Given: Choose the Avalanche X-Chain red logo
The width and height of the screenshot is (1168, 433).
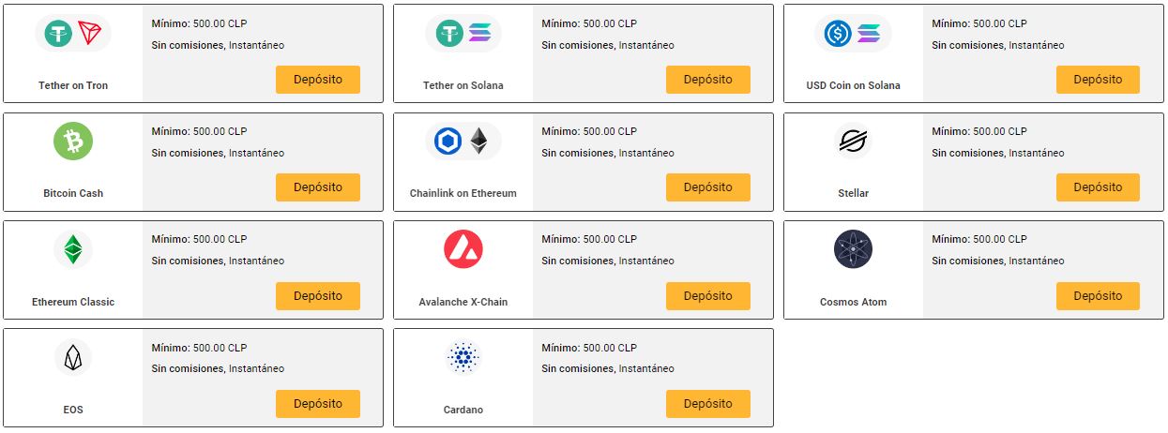Looking at the screenshot, I should tap(463, 249).
